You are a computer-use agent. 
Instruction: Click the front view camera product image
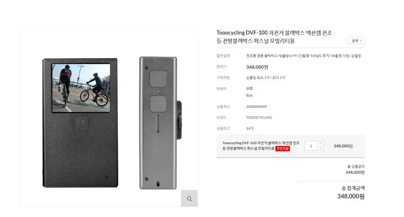[80, 123]
